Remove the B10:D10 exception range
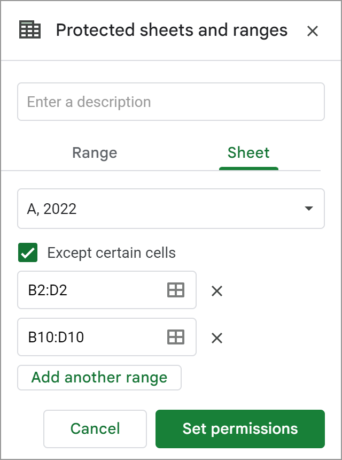 [217, 338]
